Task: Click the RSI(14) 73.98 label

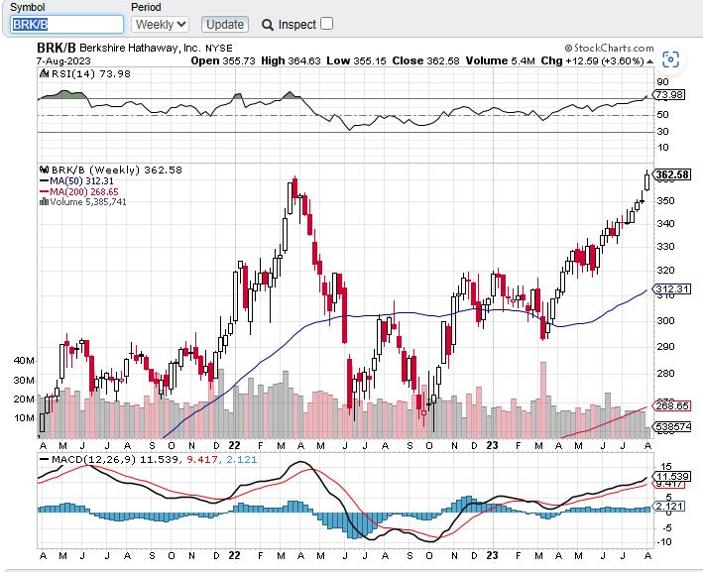Action: [91, 73]
